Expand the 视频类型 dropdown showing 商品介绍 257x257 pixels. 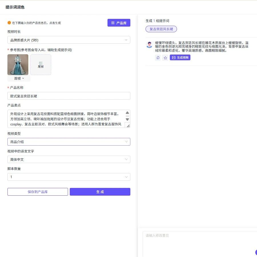point(69,142)
